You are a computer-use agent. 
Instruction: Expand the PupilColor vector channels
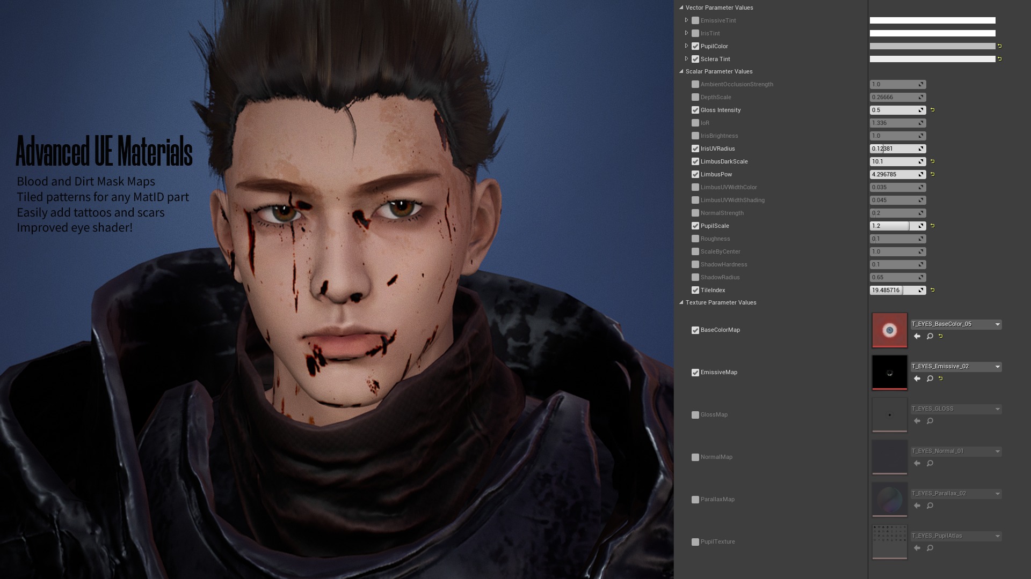[x=686, y=46]
